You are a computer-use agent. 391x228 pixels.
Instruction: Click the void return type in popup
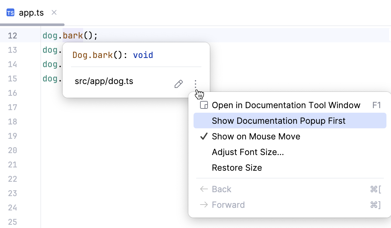click(x=143, y=55)
